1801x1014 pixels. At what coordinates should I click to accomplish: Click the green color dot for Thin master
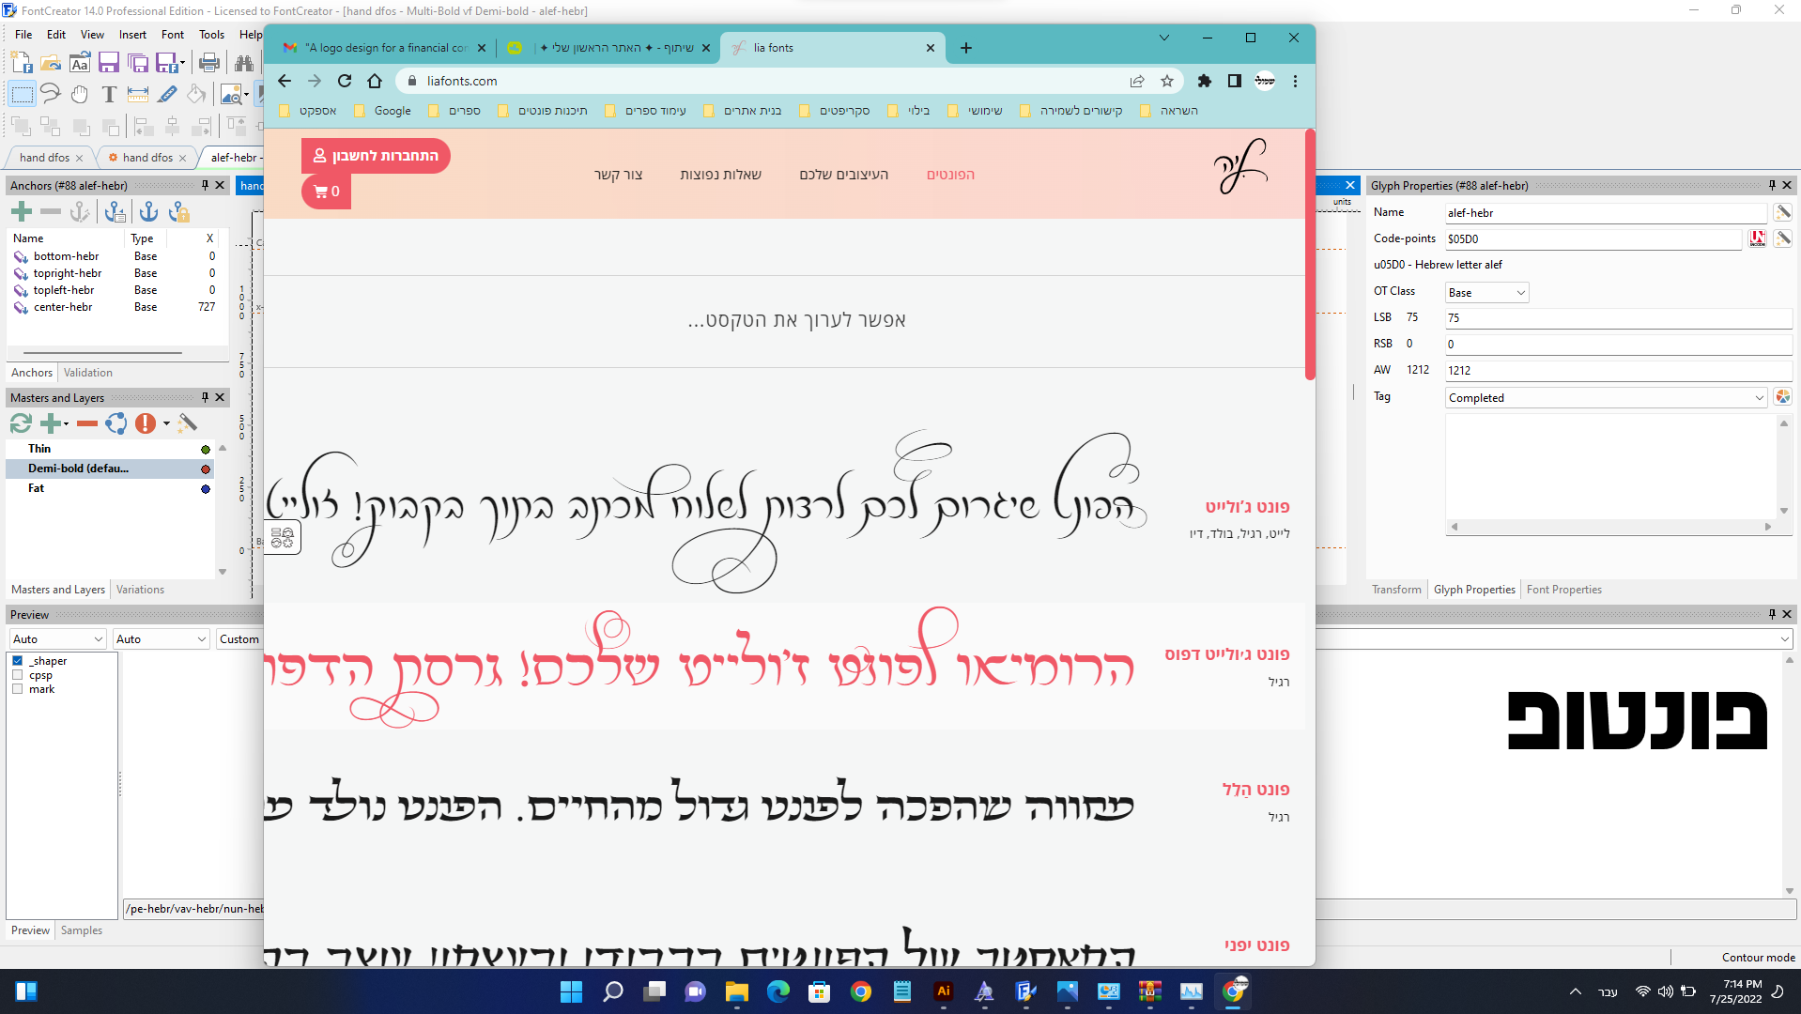pos(206,450)
